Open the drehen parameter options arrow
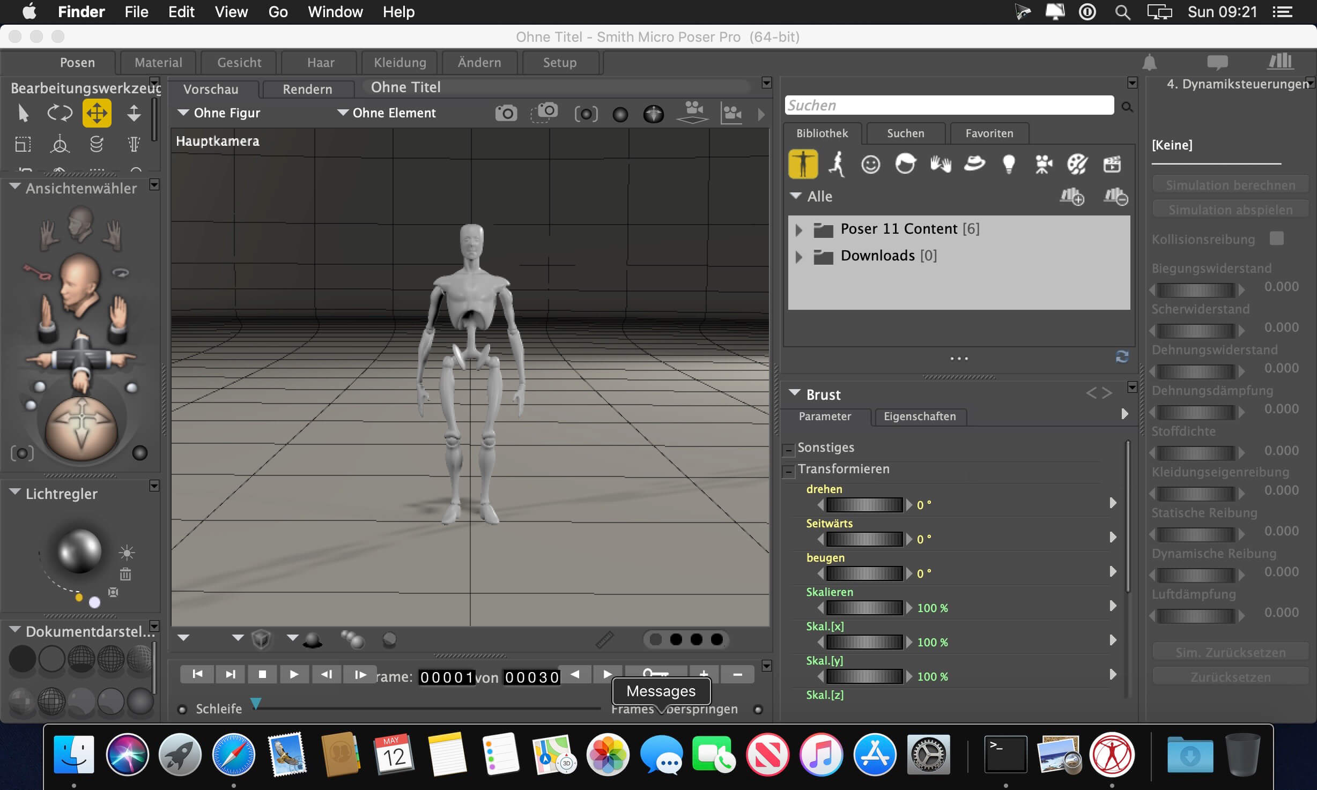 click(x=1113, y=503)
